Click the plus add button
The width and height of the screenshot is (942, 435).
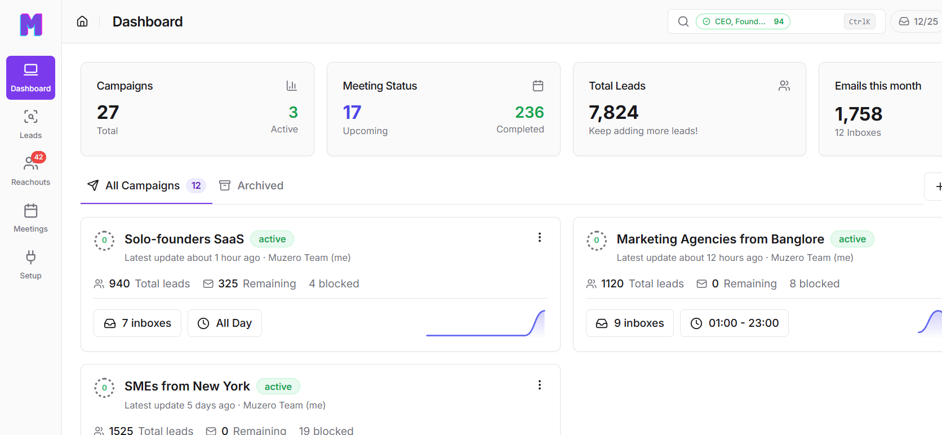[x=934, y=187]
